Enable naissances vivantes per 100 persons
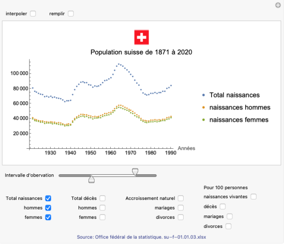This screenshot has width=284, height=244. [x=254, y=197]
